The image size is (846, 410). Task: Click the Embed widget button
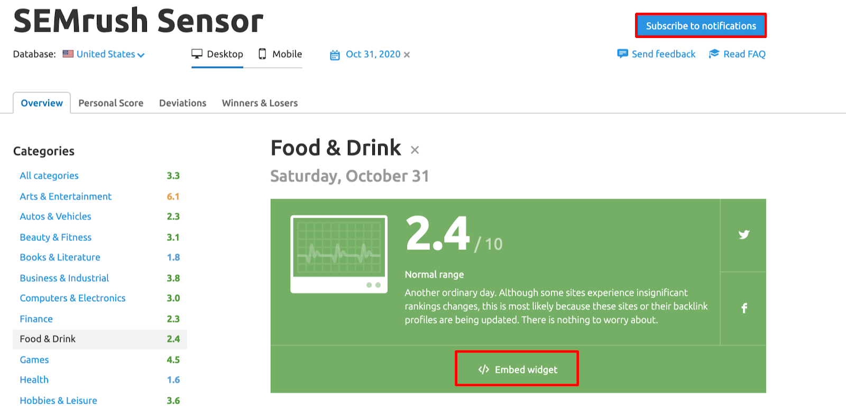coord(517,369)
